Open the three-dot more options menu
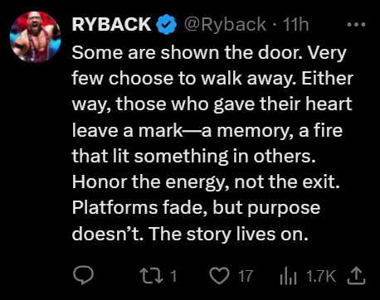This screenshot has width=380, height=300. pos(356,25)
